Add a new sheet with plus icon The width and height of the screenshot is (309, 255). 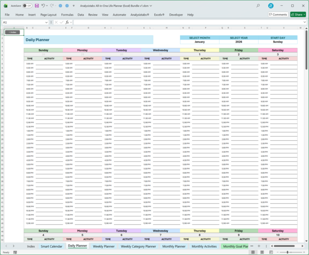(259, 246)
